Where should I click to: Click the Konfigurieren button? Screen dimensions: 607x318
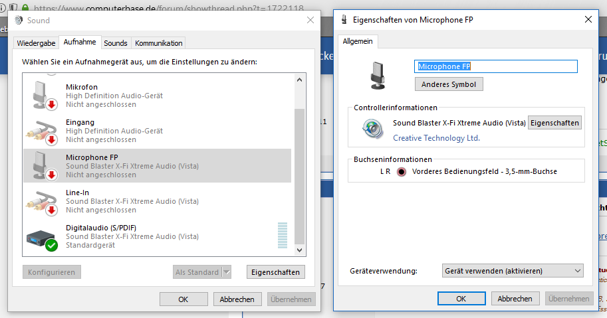pyautogui.click(x=51, y=272)
